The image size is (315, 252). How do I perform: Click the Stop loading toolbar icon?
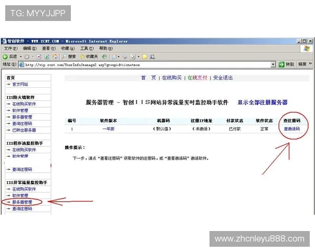(39, 57)
